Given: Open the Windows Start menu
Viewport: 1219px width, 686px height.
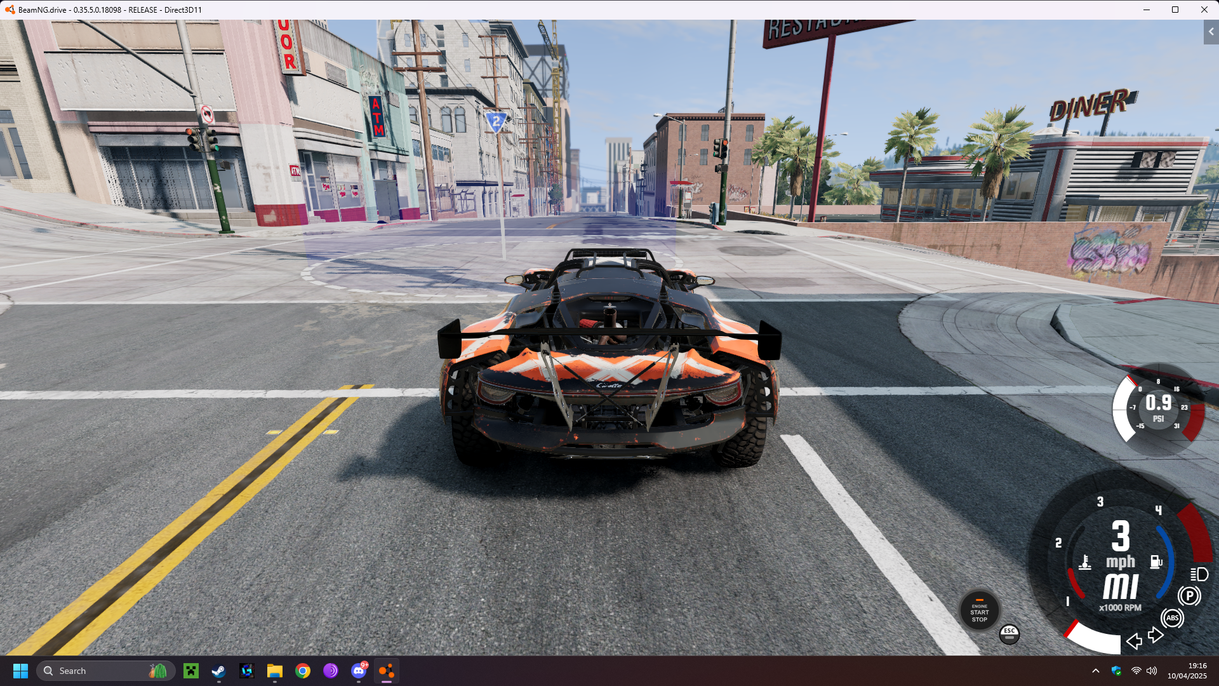Looking at the screenshot, I should (x=20, y=671).
